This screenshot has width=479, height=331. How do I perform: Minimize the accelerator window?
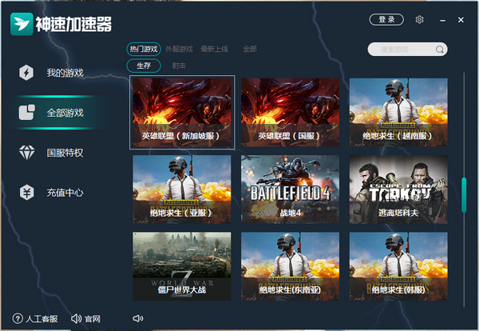point(442,20)
